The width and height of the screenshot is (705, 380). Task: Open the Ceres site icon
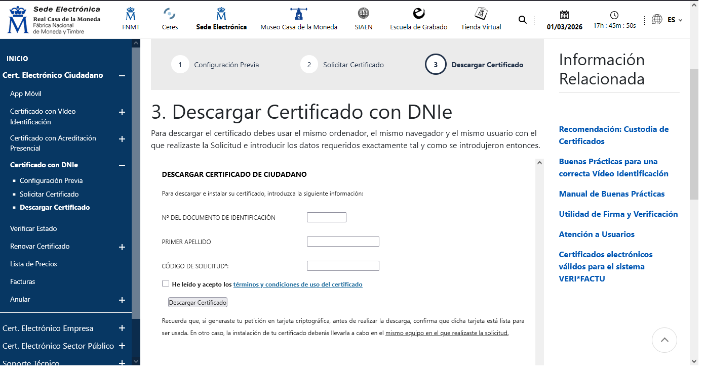coord(170,14)
